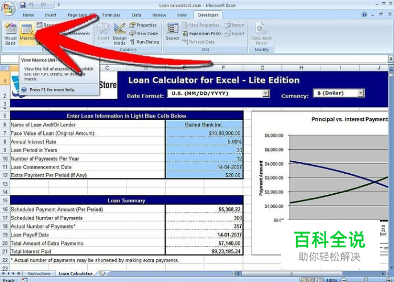Screen dimensions: 394x282
Task: Open the Visual Basic editor
Action: point(11,34)
